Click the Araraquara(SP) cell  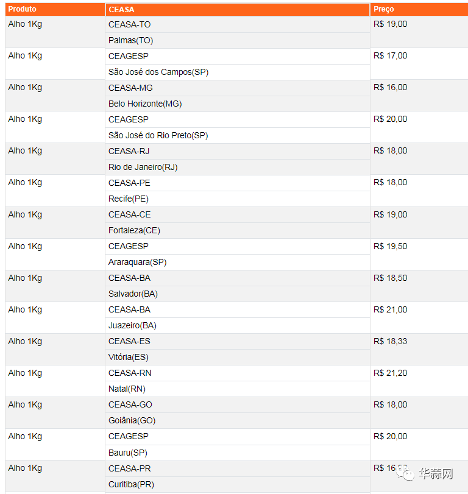pos(238,262)
